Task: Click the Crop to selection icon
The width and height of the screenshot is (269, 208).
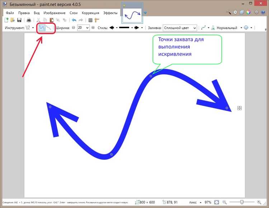Action: 58,20
